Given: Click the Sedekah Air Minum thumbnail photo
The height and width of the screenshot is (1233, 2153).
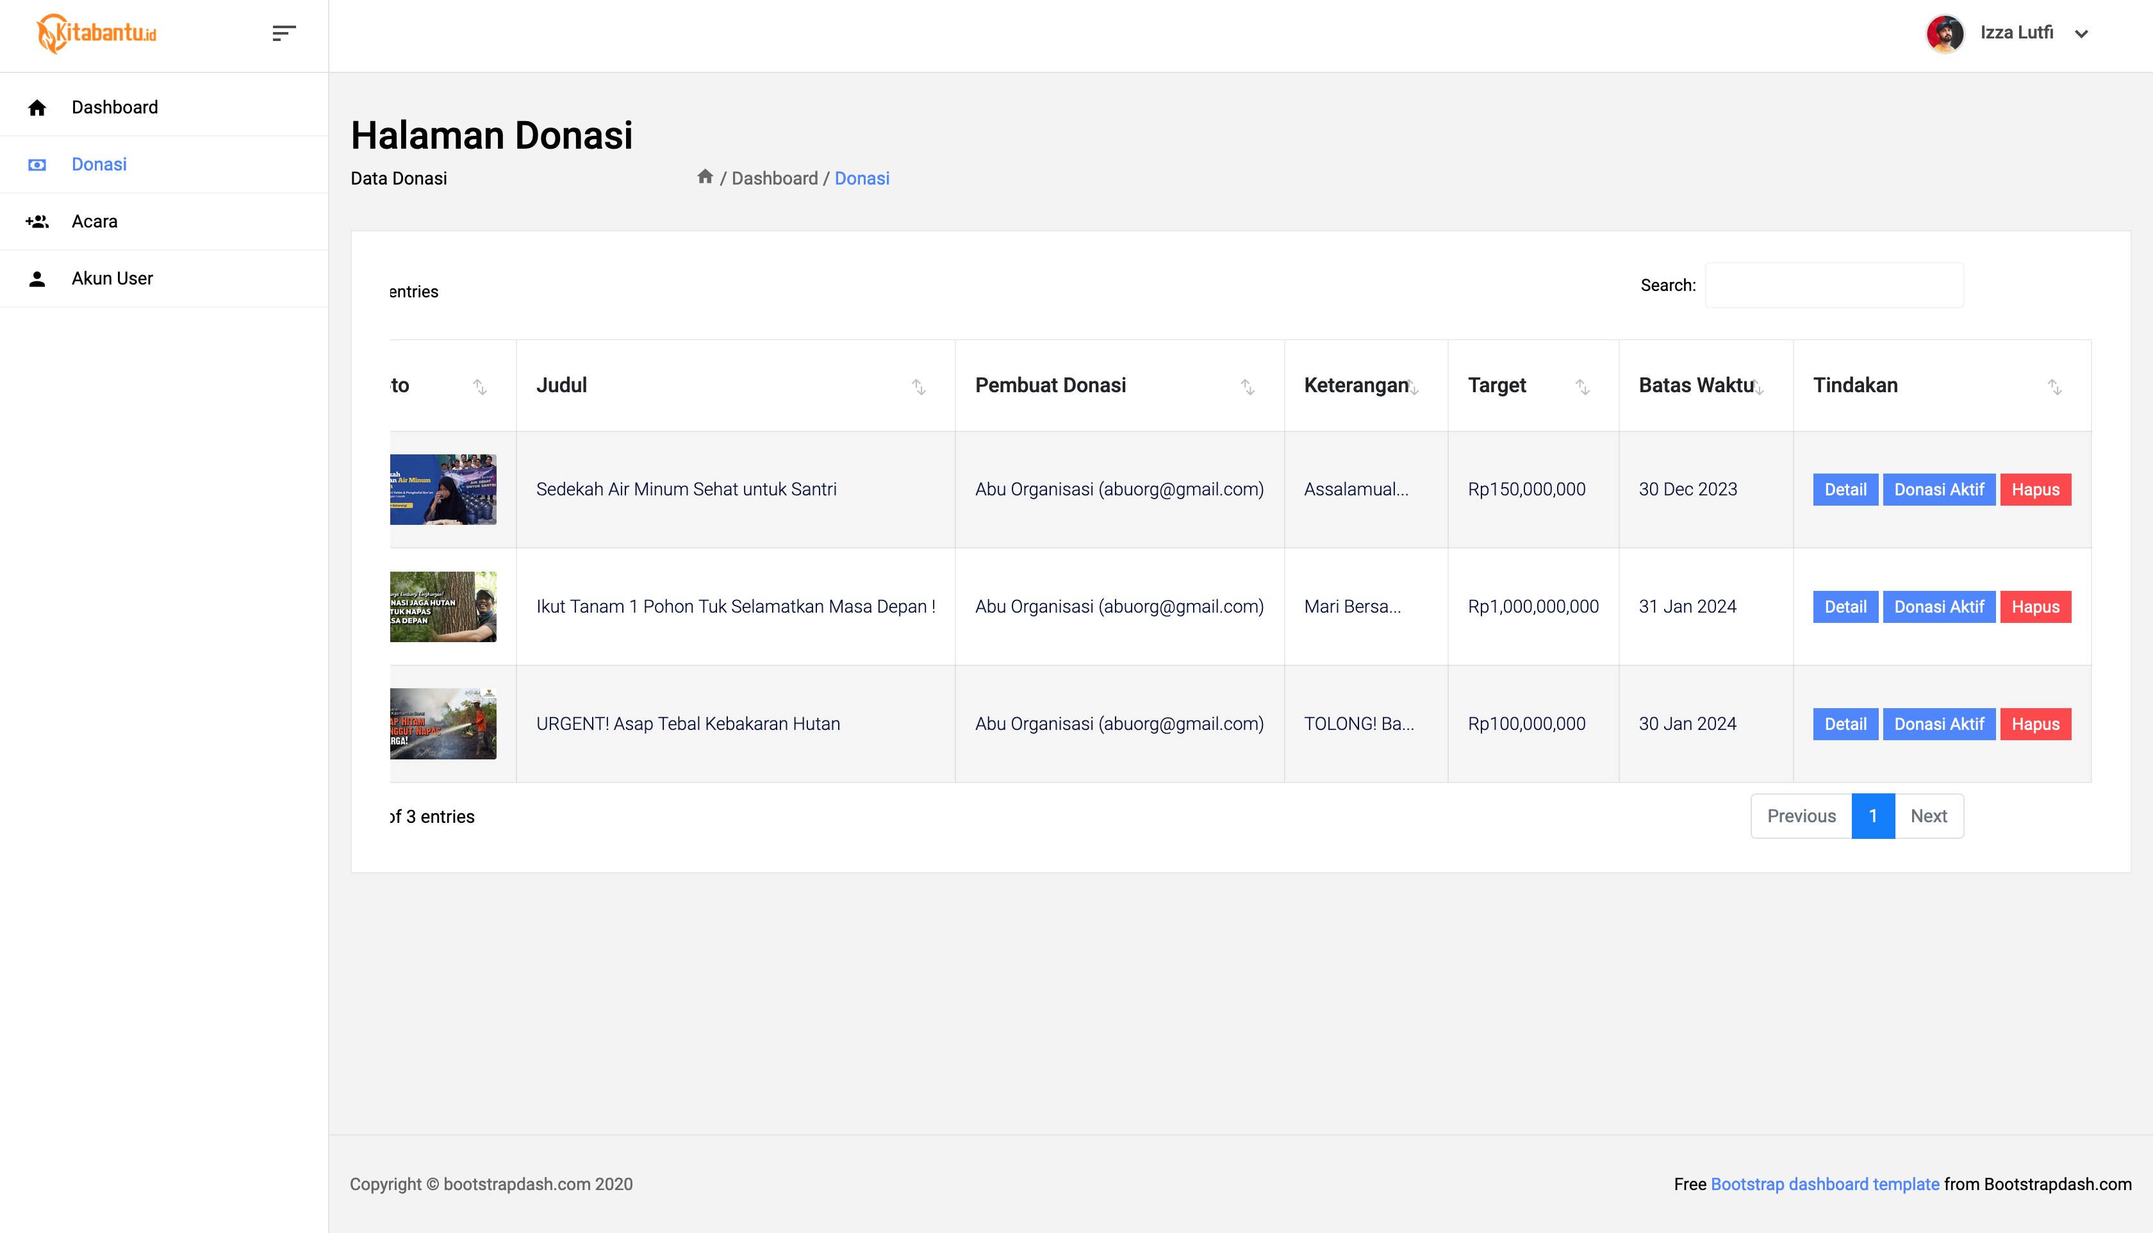Looking at the screenshot, I should click(x=443, y=490).
